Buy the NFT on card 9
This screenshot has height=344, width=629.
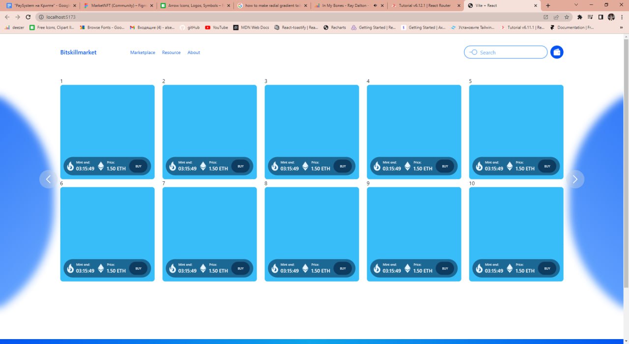445,268
